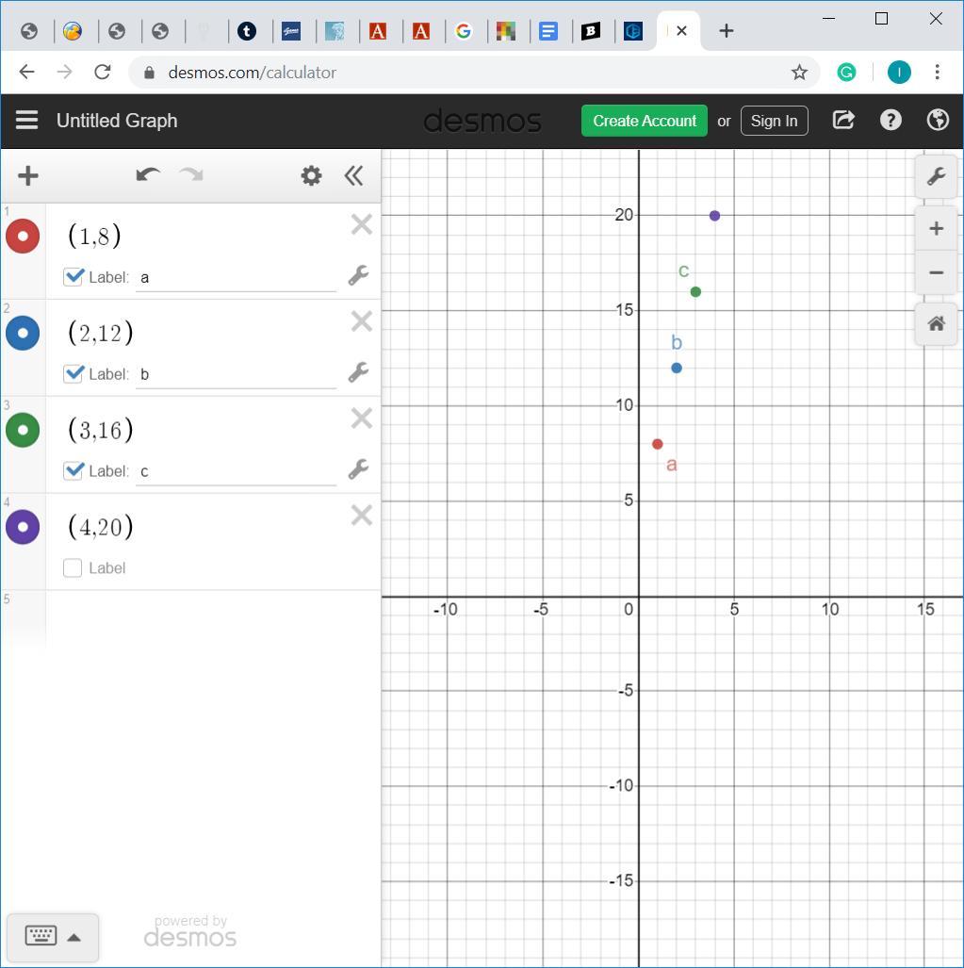This screenshot has height=968, width=964.
Task: Collapse the expression list panel
Action: click(x=353, y=176)
